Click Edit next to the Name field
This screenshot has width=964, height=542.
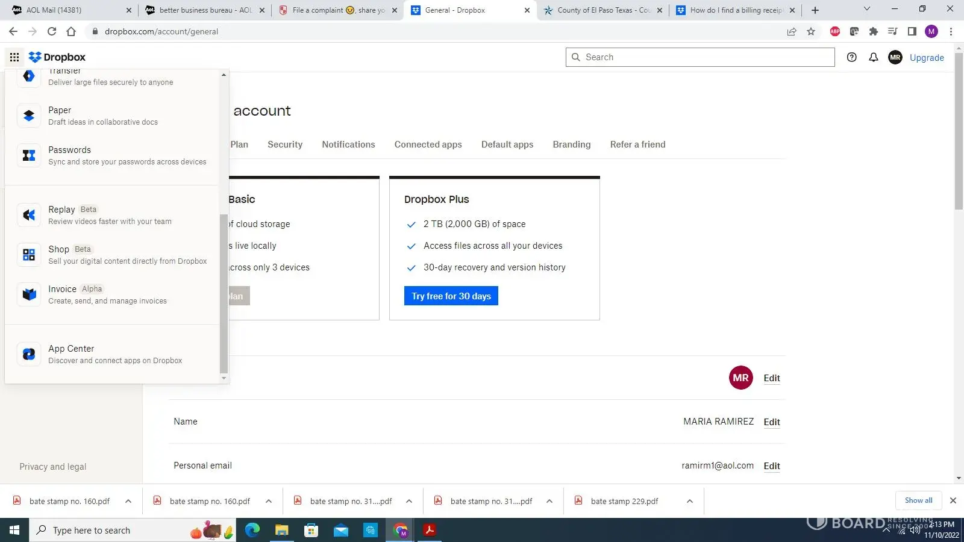coord(771,422)
